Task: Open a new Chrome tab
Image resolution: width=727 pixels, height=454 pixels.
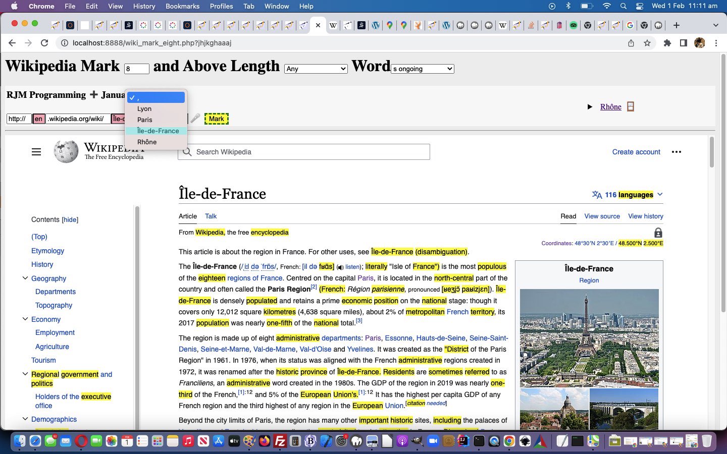Action: pos(677,25)
